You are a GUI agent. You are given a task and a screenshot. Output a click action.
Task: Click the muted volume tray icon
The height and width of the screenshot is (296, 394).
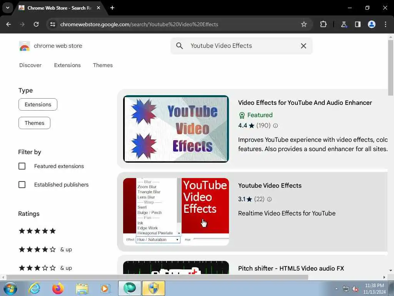tap(355, 289)
